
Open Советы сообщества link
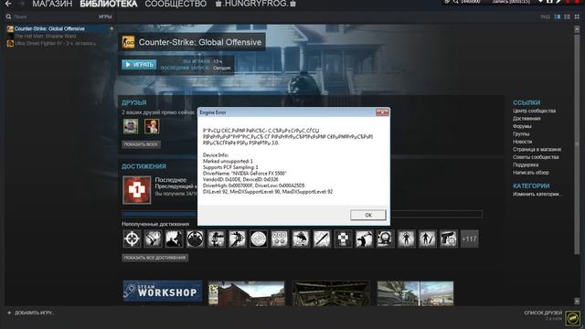[536, 157]
